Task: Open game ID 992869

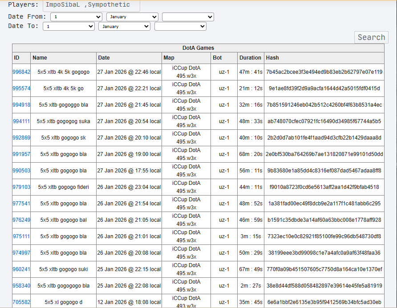Action: [x=21, y=138]
